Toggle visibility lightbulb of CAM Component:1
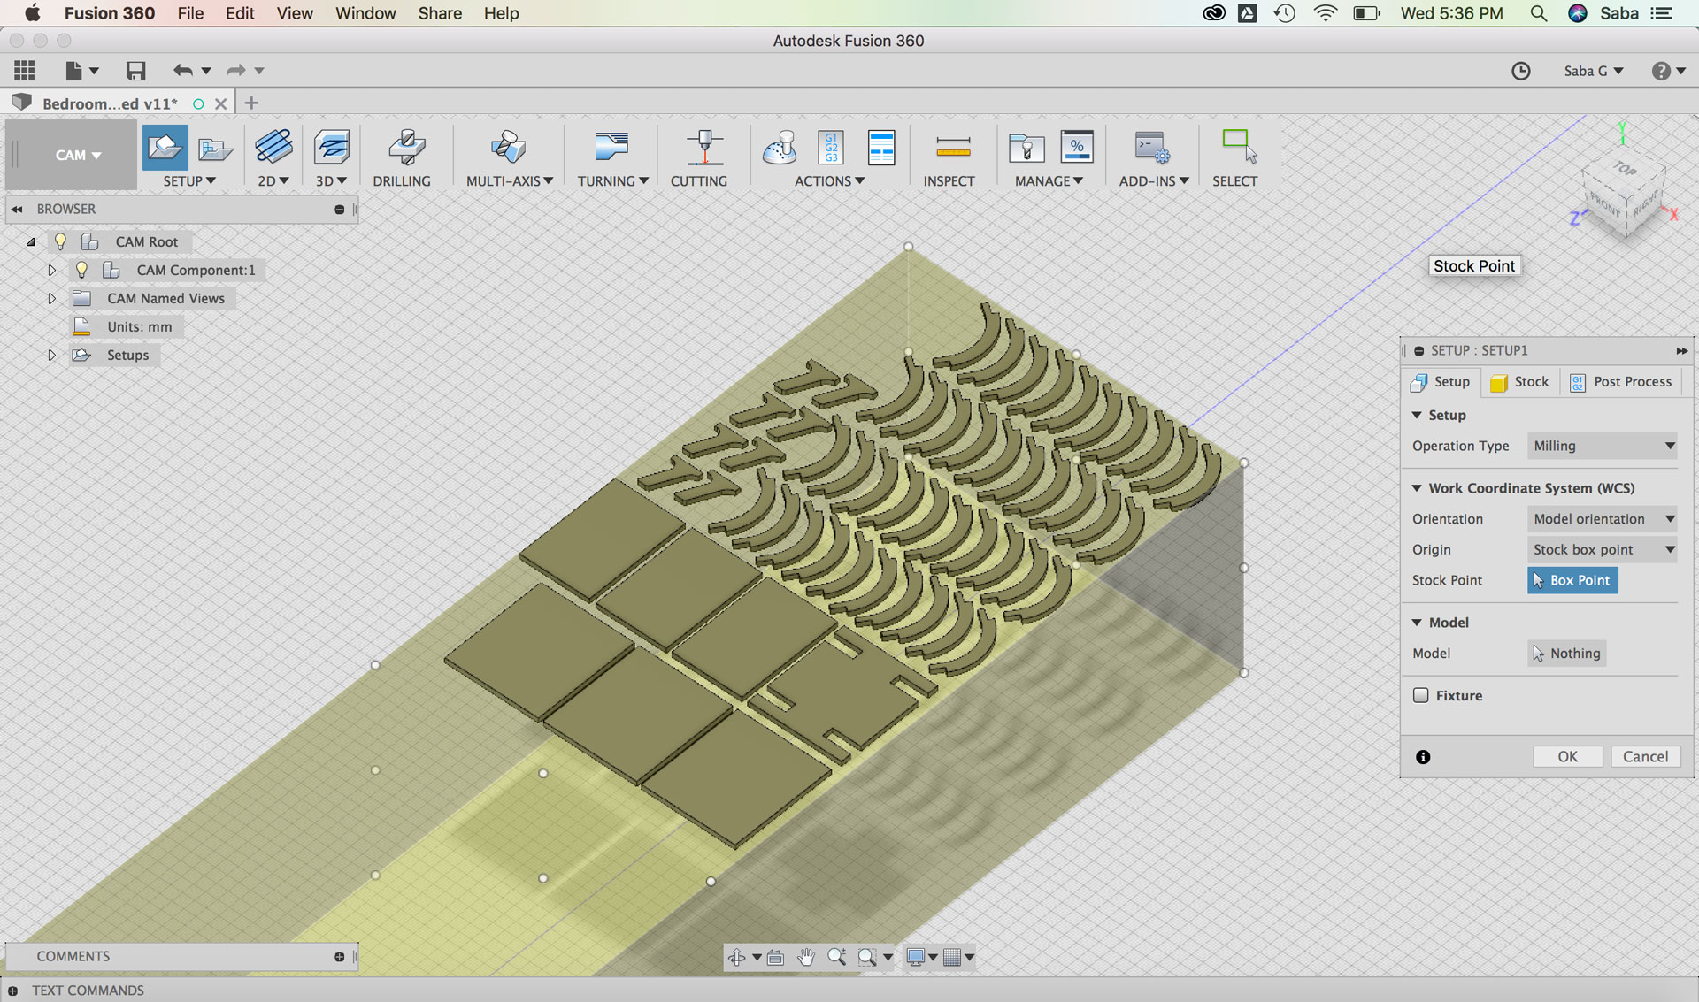 (x=81, y=270)
